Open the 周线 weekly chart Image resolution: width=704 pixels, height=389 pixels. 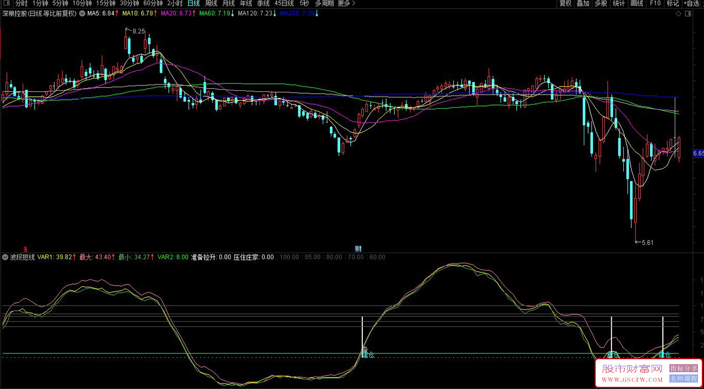[211, 3]
